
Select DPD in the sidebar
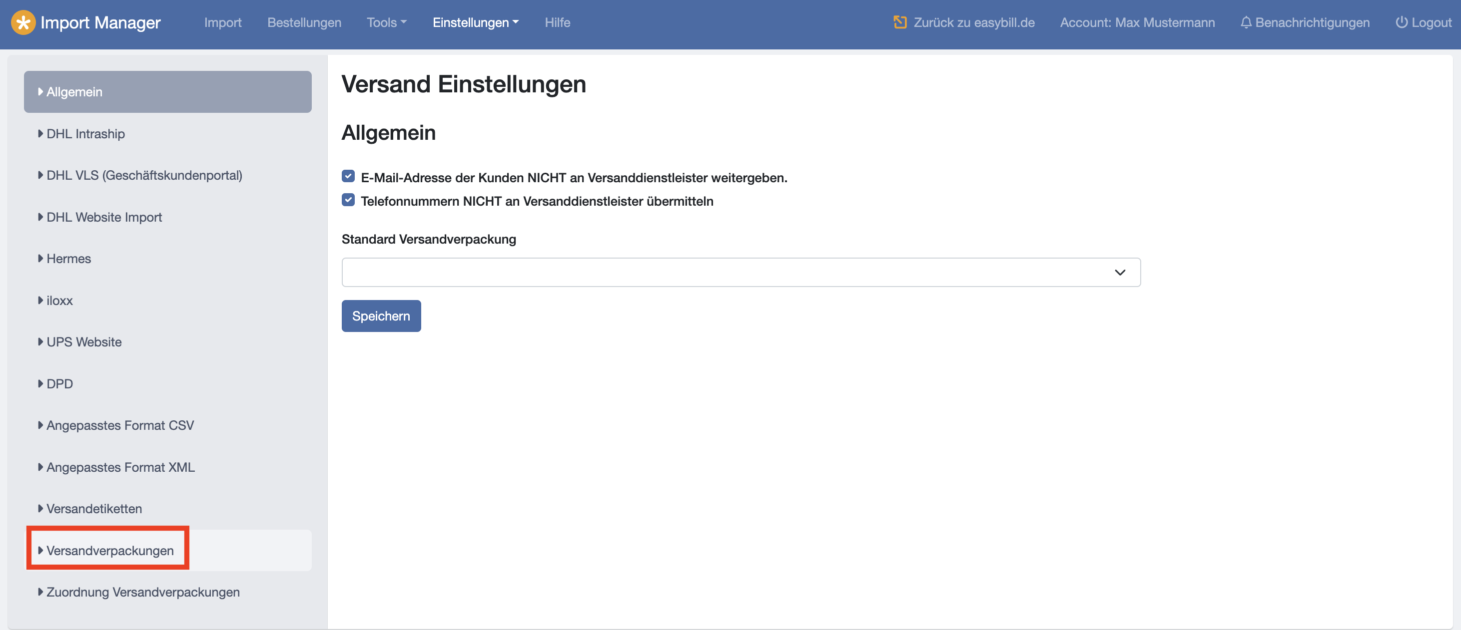pos(168,383)
